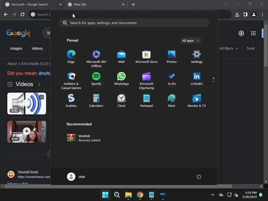
Task: Open the VM6 user account menu
Action: point(76,177)
